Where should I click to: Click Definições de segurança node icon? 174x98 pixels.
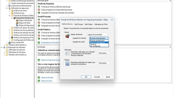10,8
